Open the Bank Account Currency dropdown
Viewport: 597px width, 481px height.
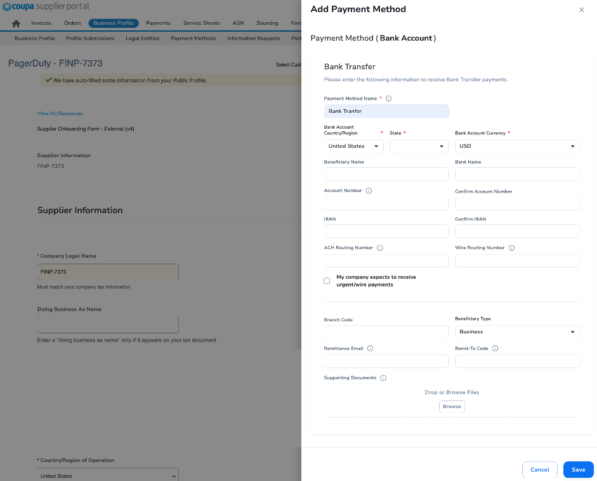point(517,146)
